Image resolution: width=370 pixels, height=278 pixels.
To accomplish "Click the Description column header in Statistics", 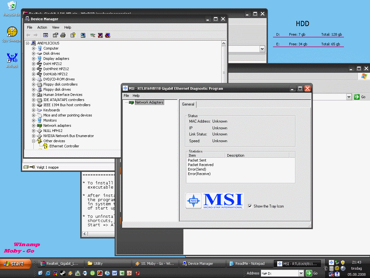I will click(257, 155).
